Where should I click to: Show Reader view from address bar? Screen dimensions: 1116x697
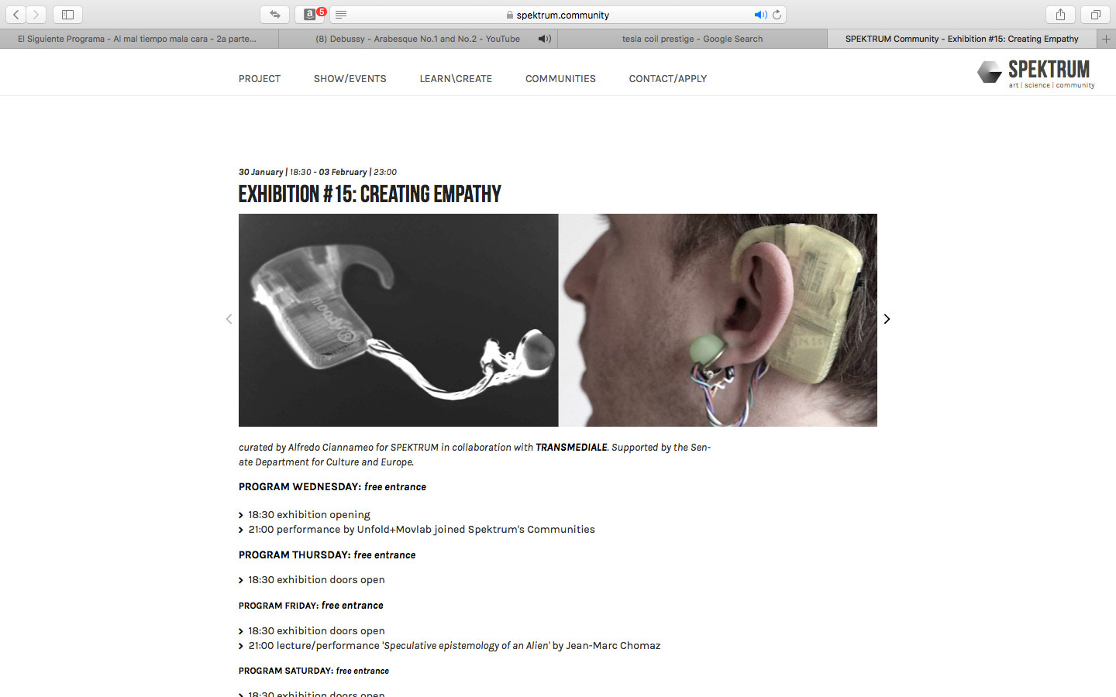coord(341,15)
